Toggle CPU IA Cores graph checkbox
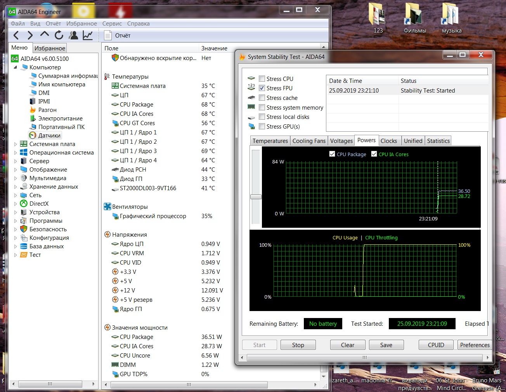Viewport: 506px width, 392px height. [x=374, y=154]
